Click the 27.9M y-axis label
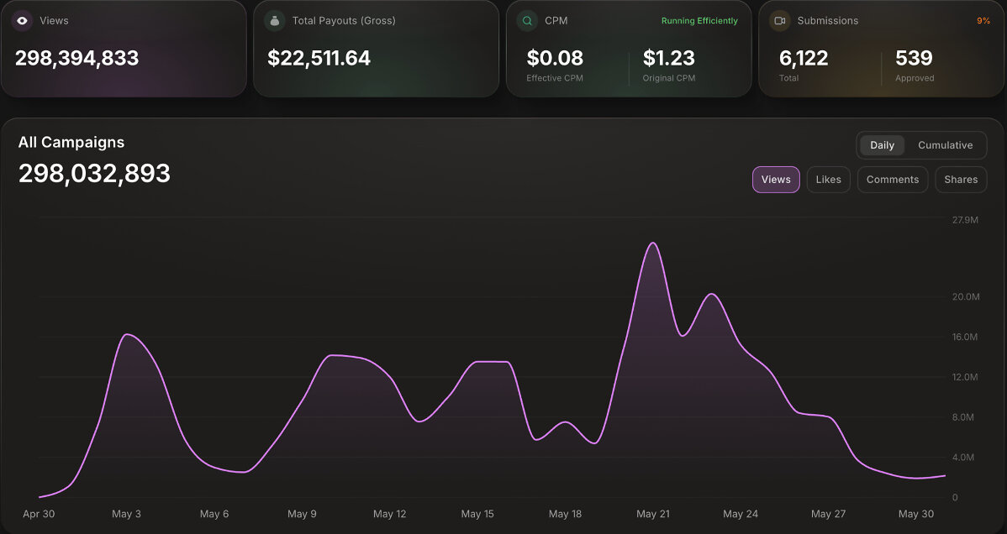Viewport: 1007px width, 534px height. 965,220
